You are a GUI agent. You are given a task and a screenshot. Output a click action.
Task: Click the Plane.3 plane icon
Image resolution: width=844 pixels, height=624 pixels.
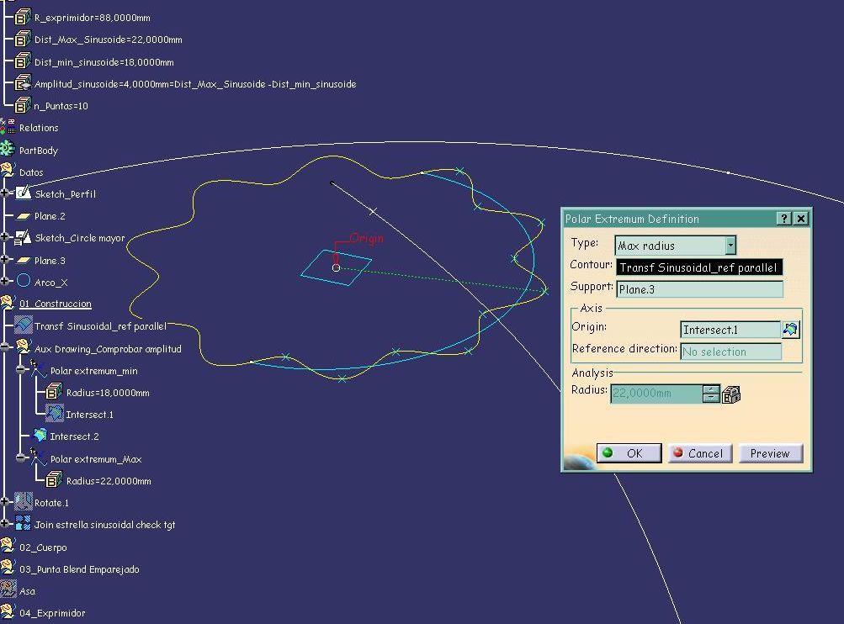pos(24,260)
